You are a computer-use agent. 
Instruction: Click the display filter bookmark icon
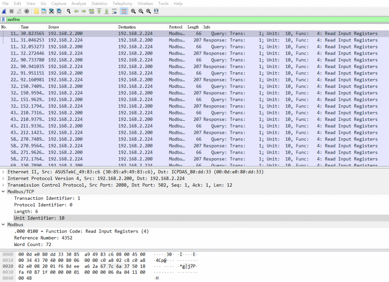click(x=3, y=19)
